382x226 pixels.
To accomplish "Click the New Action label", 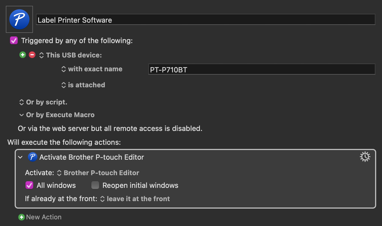I will click(44, 217).
